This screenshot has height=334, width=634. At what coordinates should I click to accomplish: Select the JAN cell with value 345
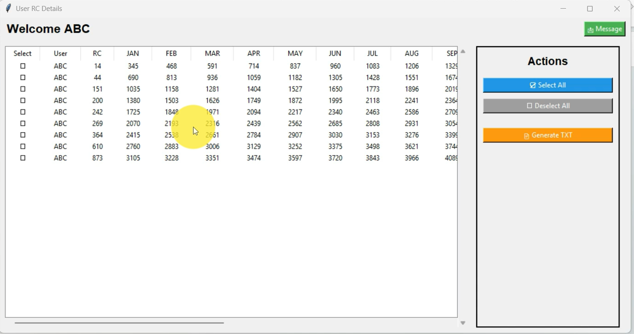coord(133,66)
